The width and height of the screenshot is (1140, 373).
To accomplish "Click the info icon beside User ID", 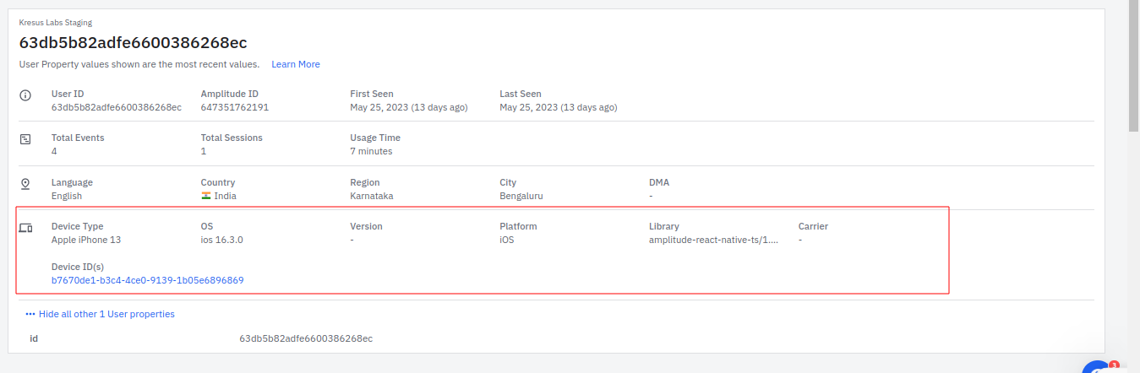I will [x=25, y=95].
